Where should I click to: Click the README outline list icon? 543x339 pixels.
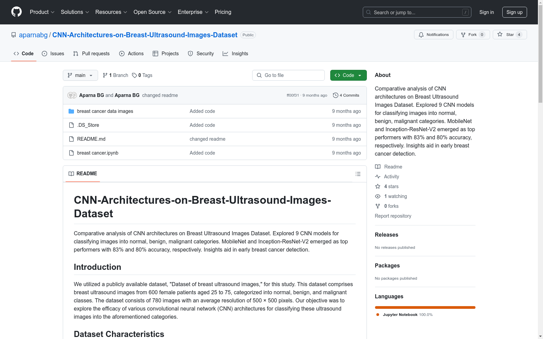click(358, 174)
